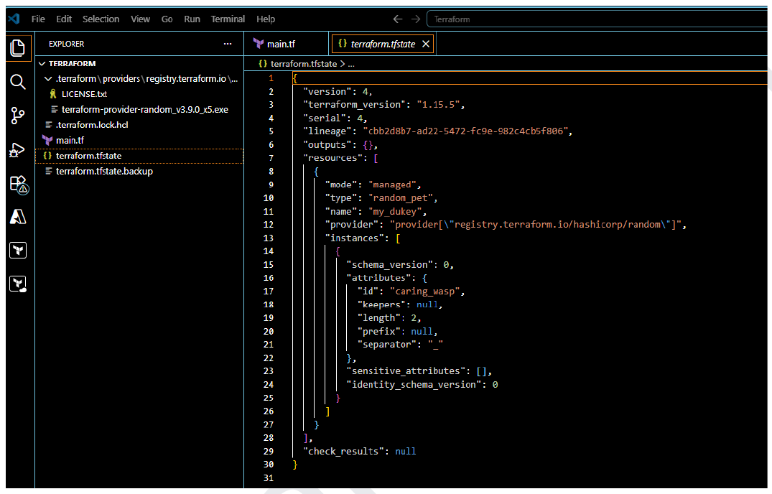Click line number 7 in the gutter

(x=271, y=158)
